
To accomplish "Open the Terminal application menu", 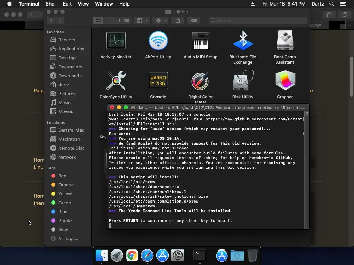I will (29, 4).
